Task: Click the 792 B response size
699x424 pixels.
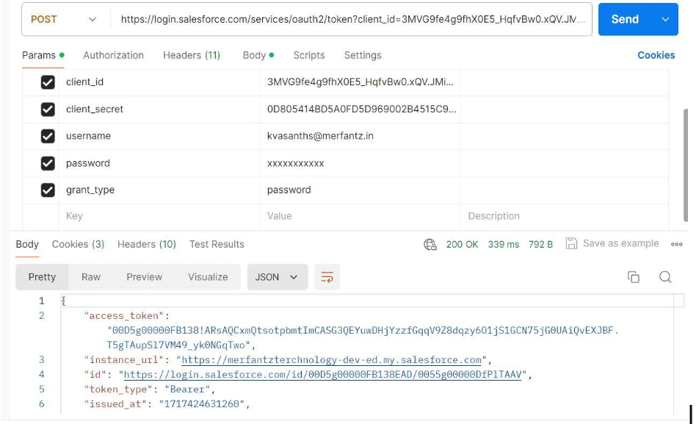Action: (x=540, y=245)
